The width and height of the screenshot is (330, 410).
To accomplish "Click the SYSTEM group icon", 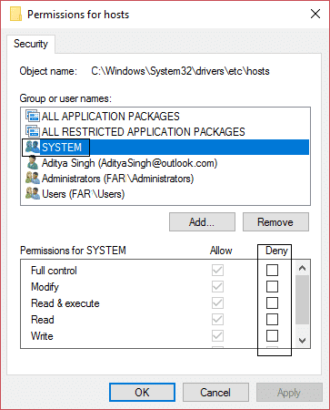I will [33, 147].
